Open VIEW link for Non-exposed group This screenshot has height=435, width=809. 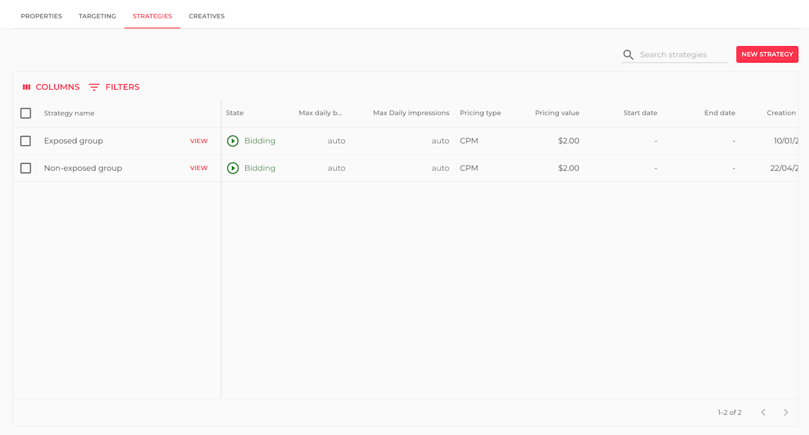(198, 168)
